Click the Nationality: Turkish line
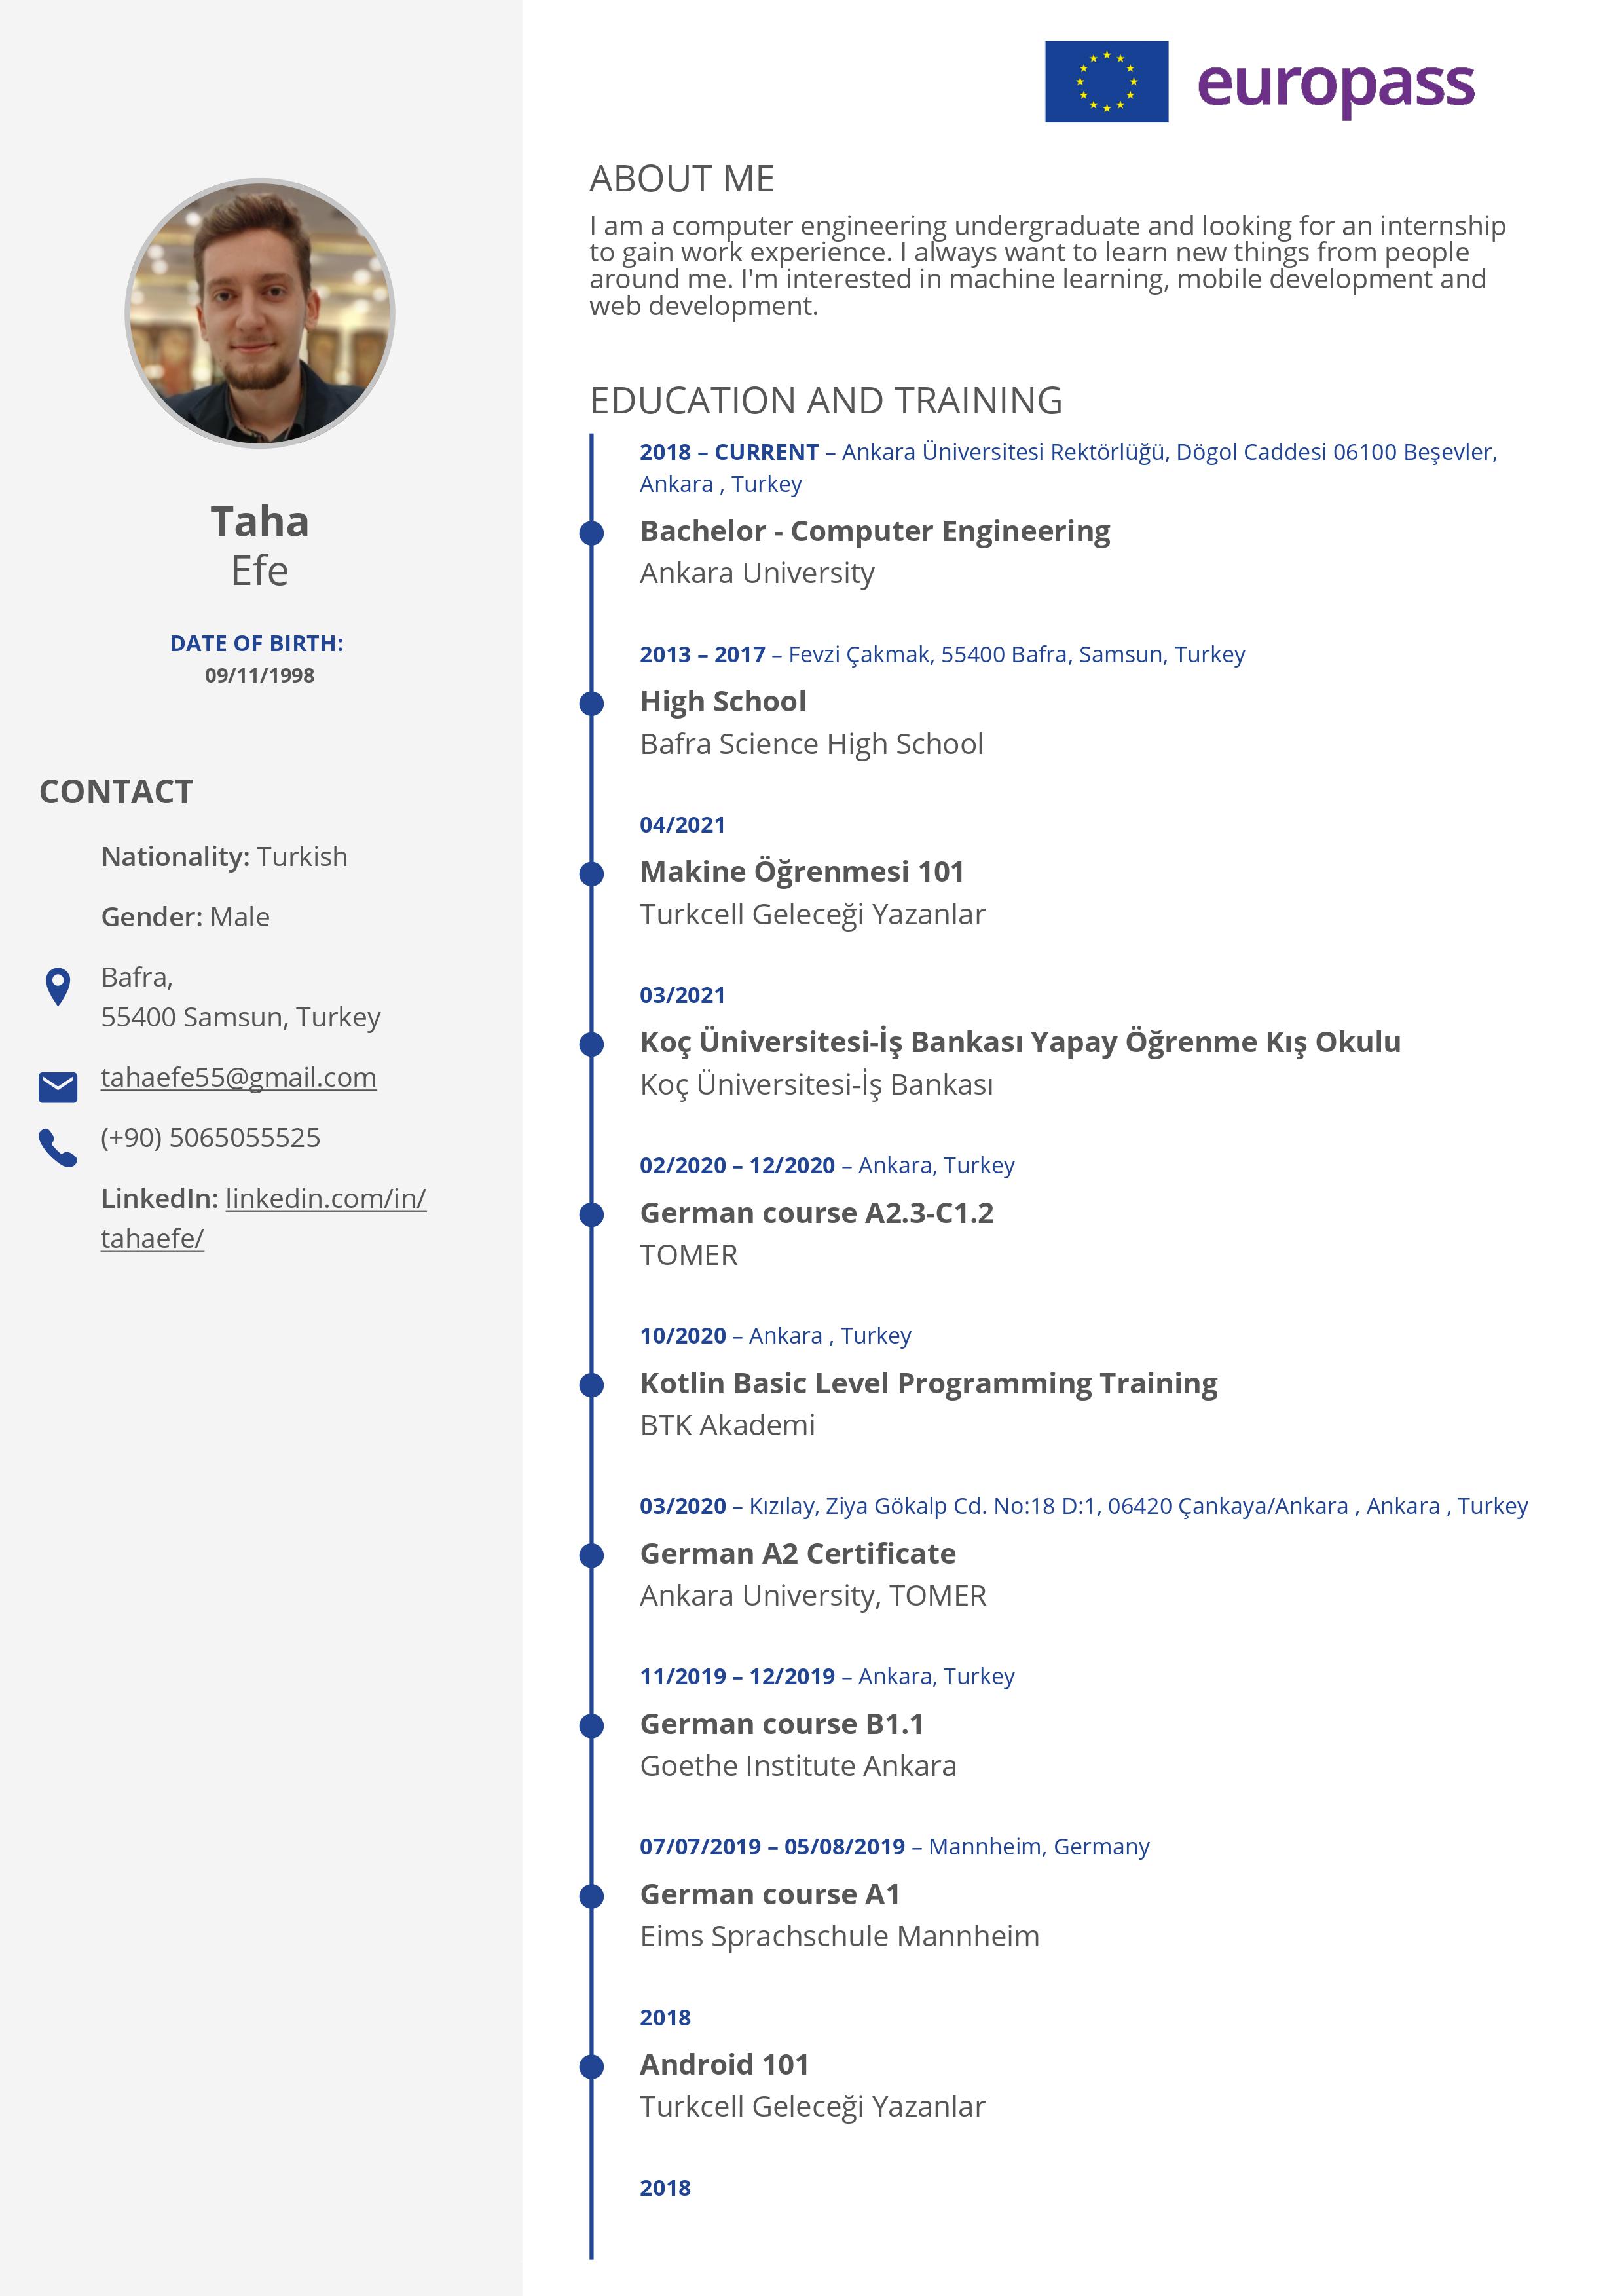 click(x=224, y=856)
